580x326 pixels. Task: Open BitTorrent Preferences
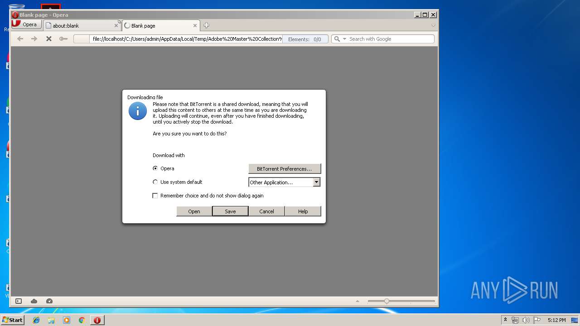tap(285, 169)
